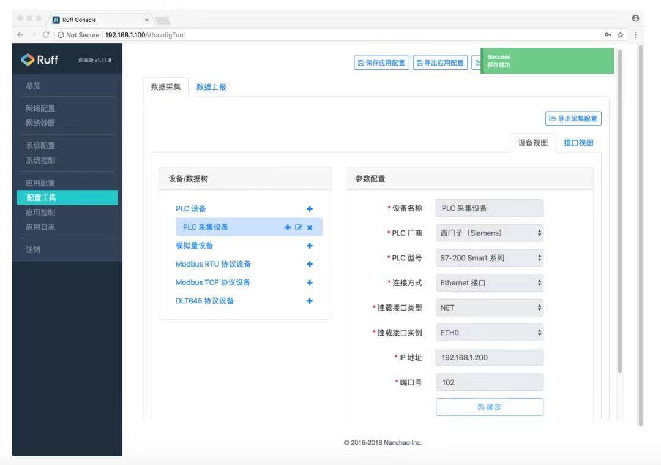Open 系统控制 in the sidebar
The width and height of the screenshot is (661, 465).
tap(40, 161)
